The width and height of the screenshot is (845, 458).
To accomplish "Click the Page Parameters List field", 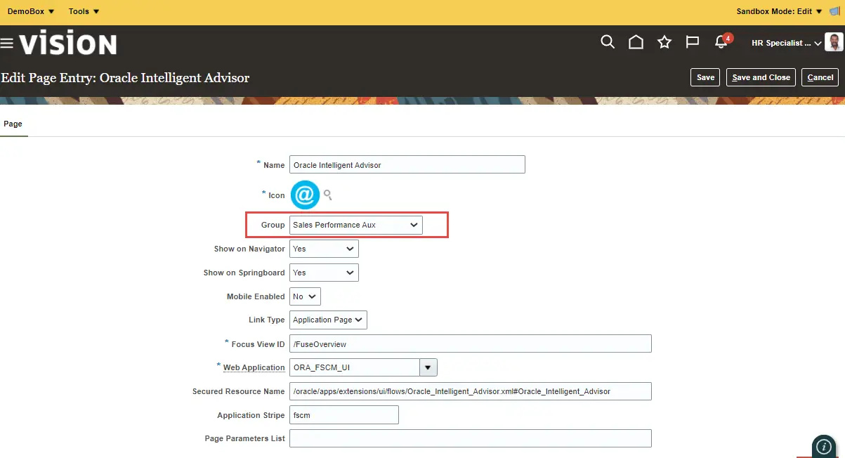I will [471, 438].
